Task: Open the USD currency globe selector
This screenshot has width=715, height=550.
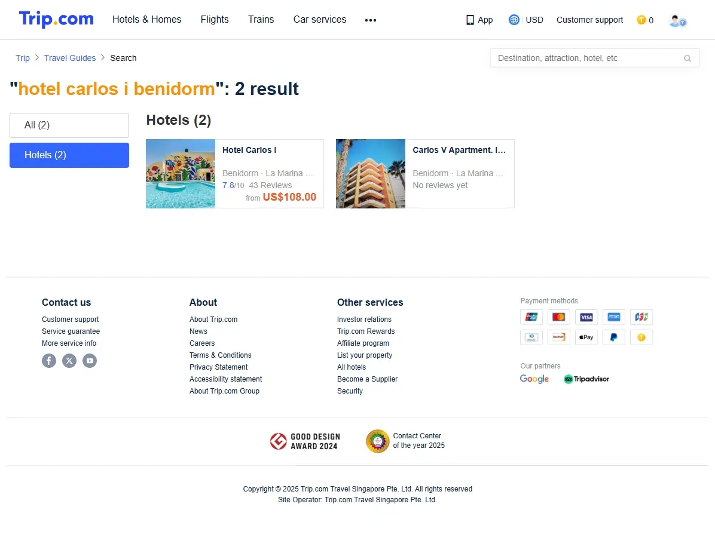Action: (x=514, y=20)
